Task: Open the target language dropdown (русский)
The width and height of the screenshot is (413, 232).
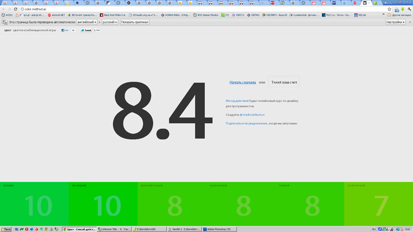Action: tap(109, 22)
